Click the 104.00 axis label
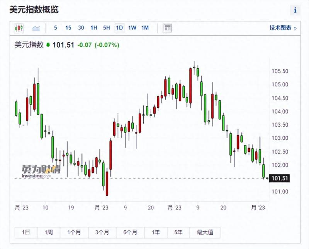 [x=280, y=112]
